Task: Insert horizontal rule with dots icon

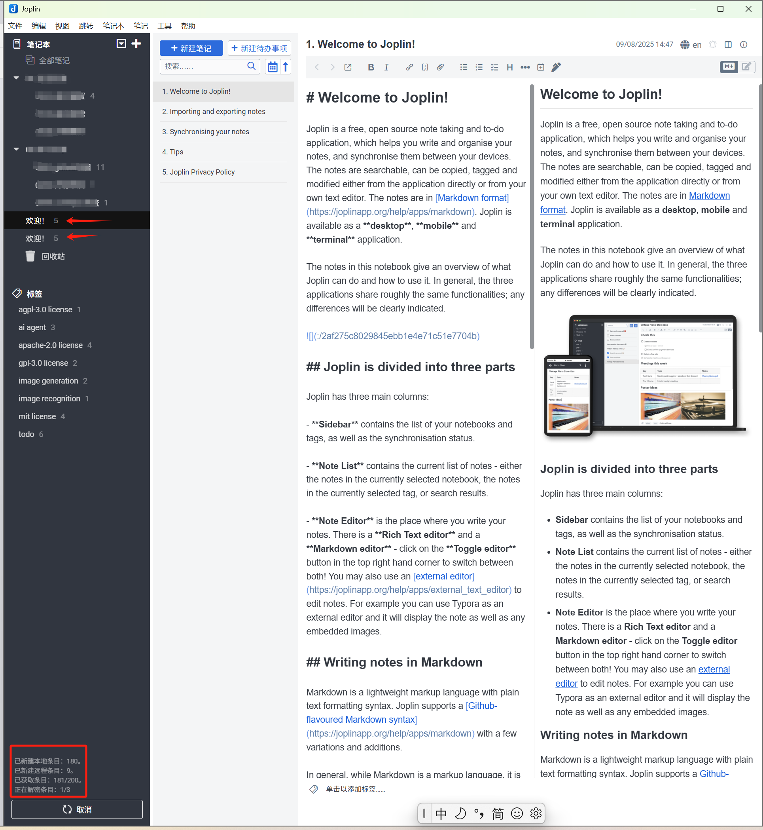Action: (x=525, y=67)
